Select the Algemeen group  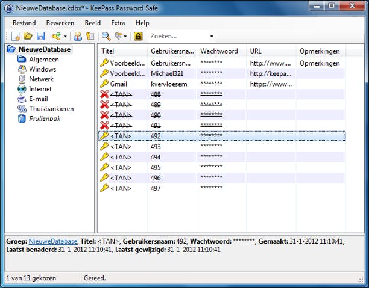(x=44, y=60)
